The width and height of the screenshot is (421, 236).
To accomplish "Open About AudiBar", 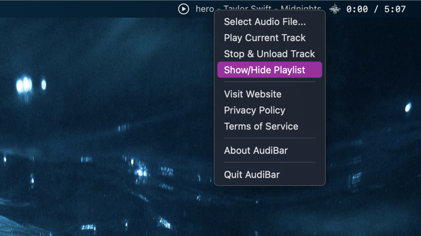I will [x=256, y=150].
